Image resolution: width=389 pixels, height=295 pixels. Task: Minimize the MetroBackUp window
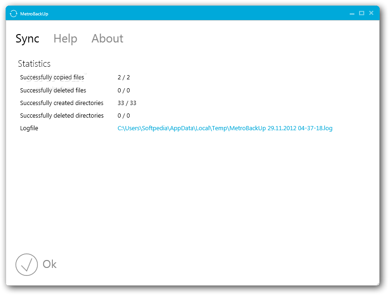352,14
